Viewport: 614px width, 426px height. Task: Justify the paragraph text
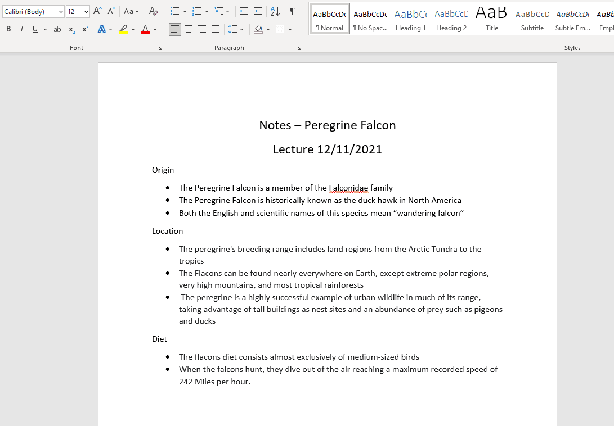pyautogui.click(x=216, y=29)
